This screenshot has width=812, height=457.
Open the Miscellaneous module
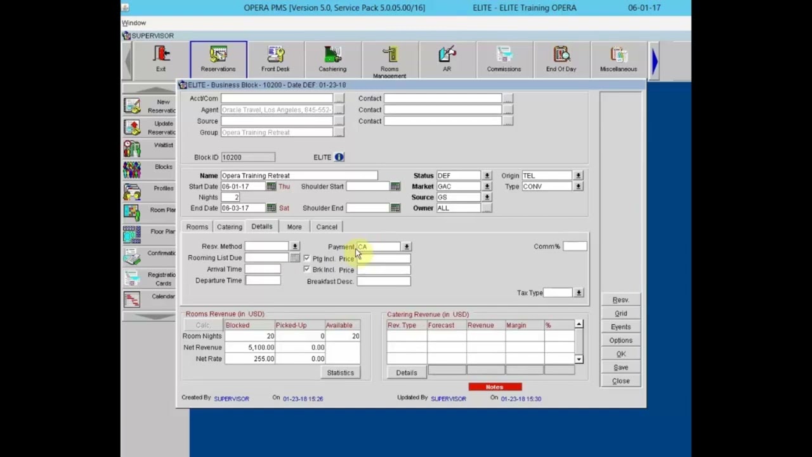(619, 59)
